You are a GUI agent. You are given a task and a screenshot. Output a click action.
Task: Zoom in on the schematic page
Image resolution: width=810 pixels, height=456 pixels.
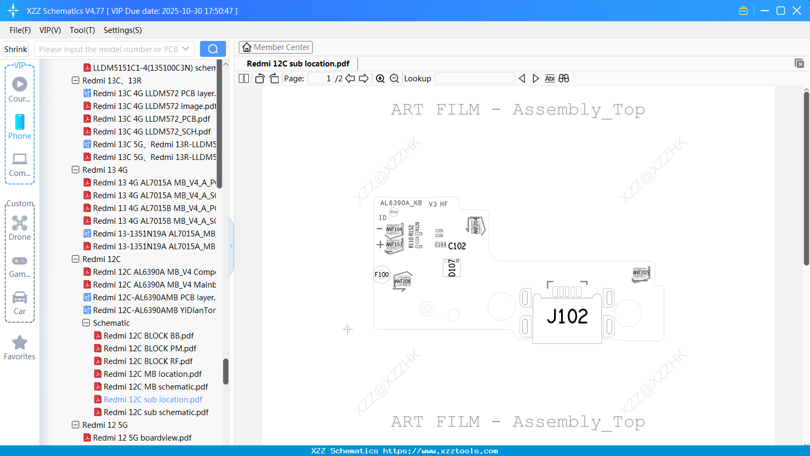pyautogui.click(x=380, y=78)
